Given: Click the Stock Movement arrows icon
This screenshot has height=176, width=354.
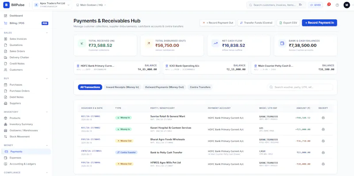Looking at the screenshot, I should pos(6,137).
